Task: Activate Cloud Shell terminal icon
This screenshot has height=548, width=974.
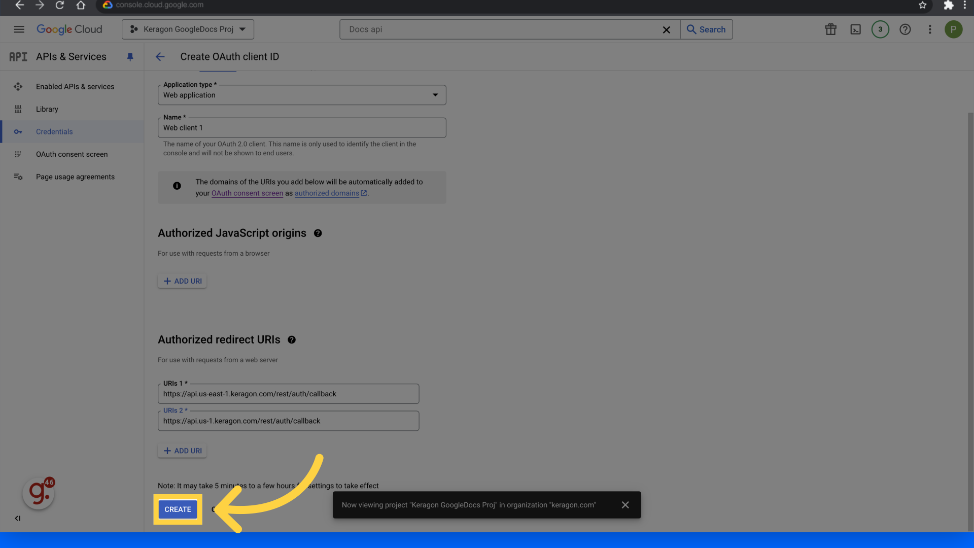Action: pos(855,29)
